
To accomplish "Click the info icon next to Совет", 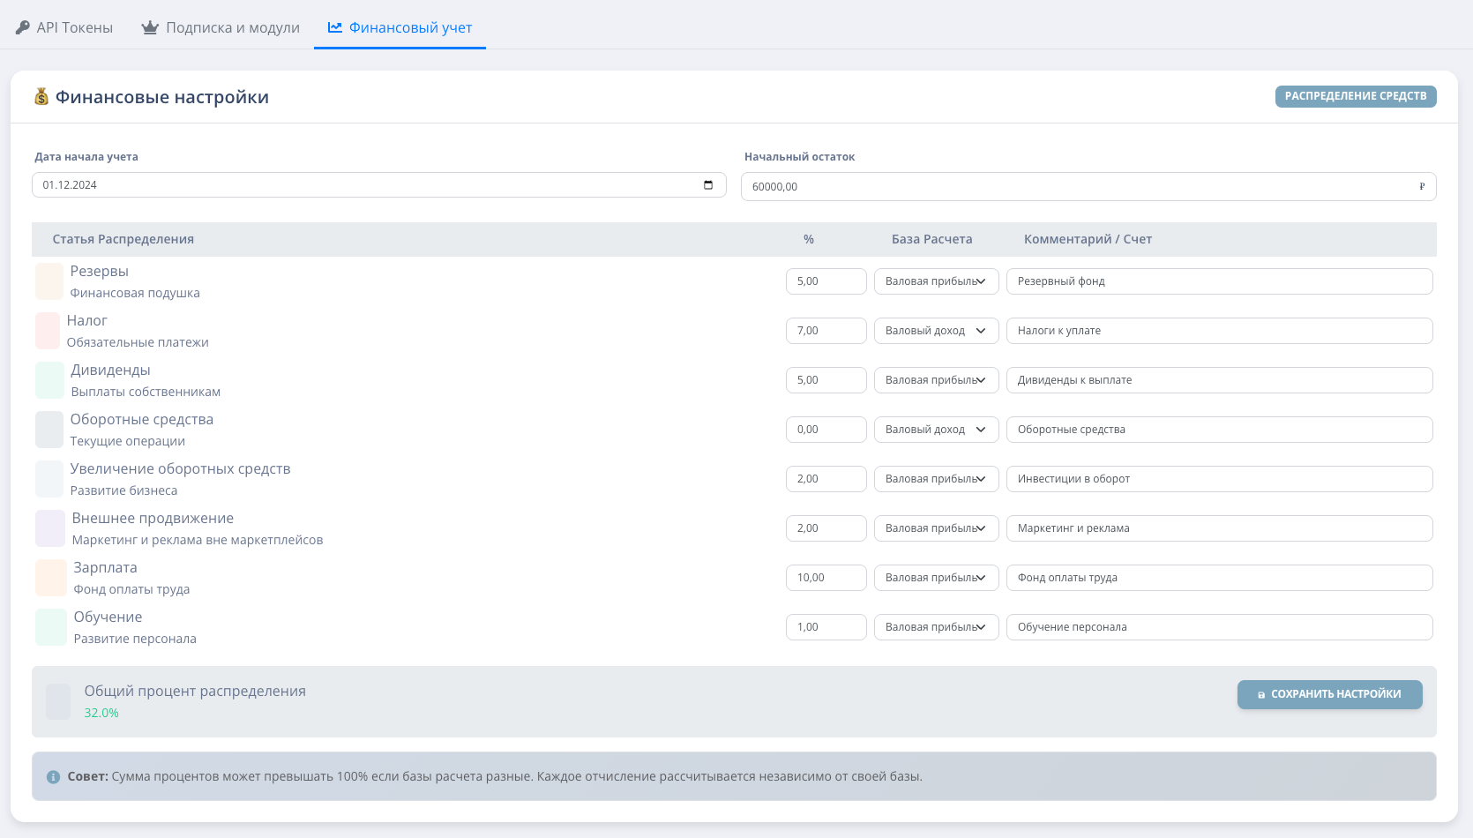I will pyautogui.click(x=53, y=777).
